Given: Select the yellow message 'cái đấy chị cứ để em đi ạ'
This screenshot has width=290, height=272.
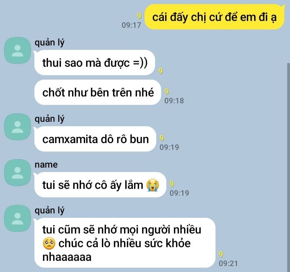Looking at the screenshot, I should pyautogui.click(x=214, y=17).
